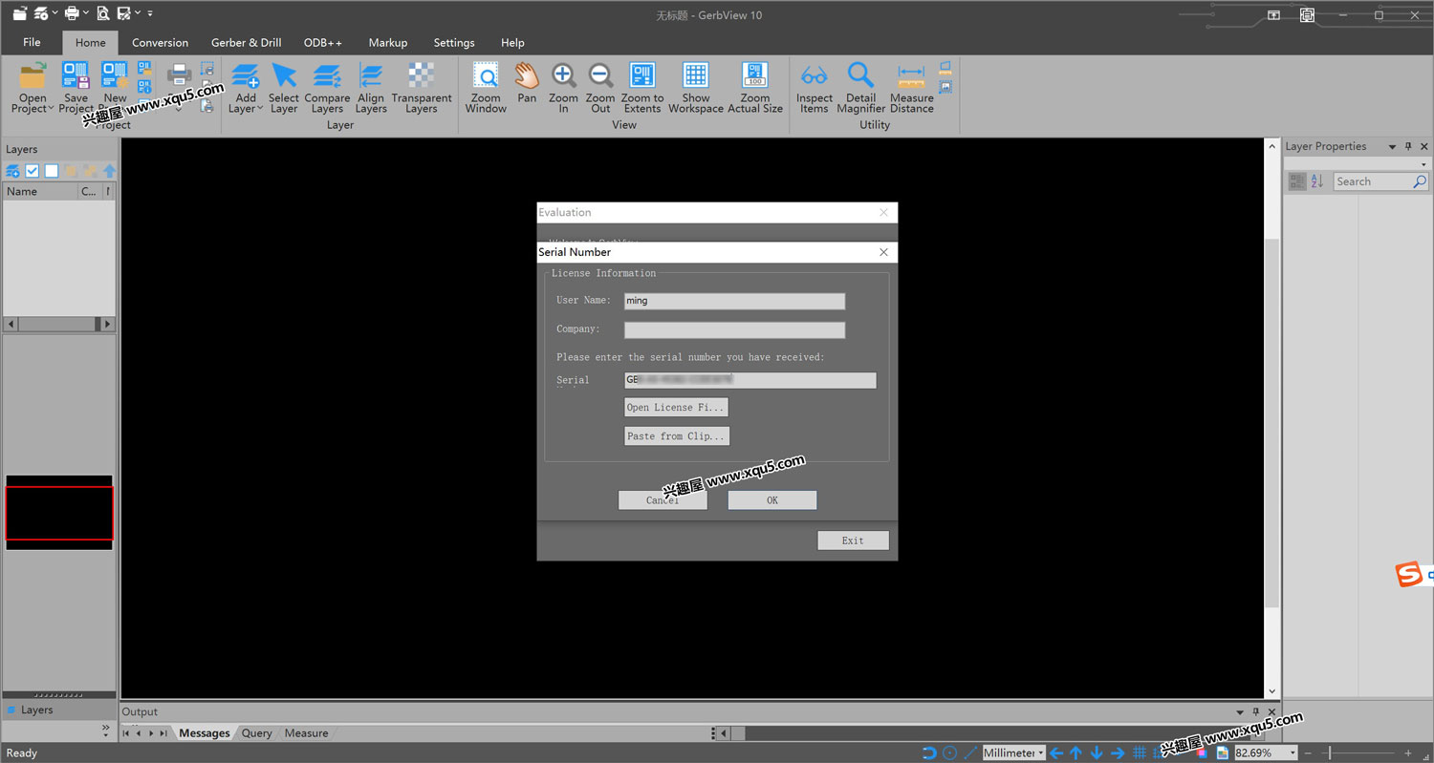Open the Output panel options arrow

pos(1240,711)
